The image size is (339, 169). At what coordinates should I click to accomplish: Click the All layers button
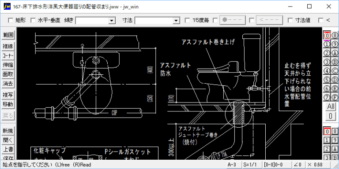(331, 107)
